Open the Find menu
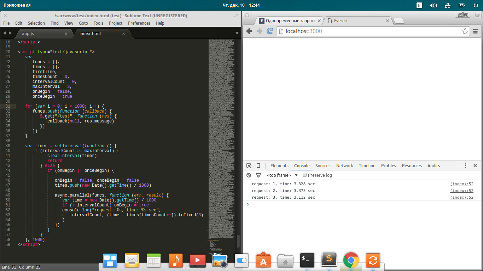 (x=54, y=23)
